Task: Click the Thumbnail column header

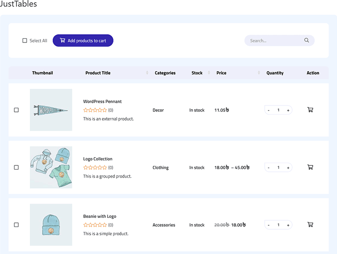Action: pos(43,73)
